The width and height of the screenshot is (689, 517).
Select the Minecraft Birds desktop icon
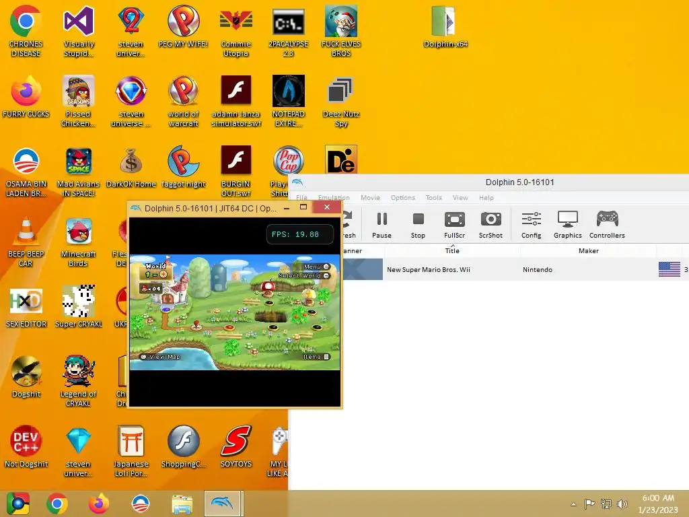pyautogui.click(x=79, y=242)
